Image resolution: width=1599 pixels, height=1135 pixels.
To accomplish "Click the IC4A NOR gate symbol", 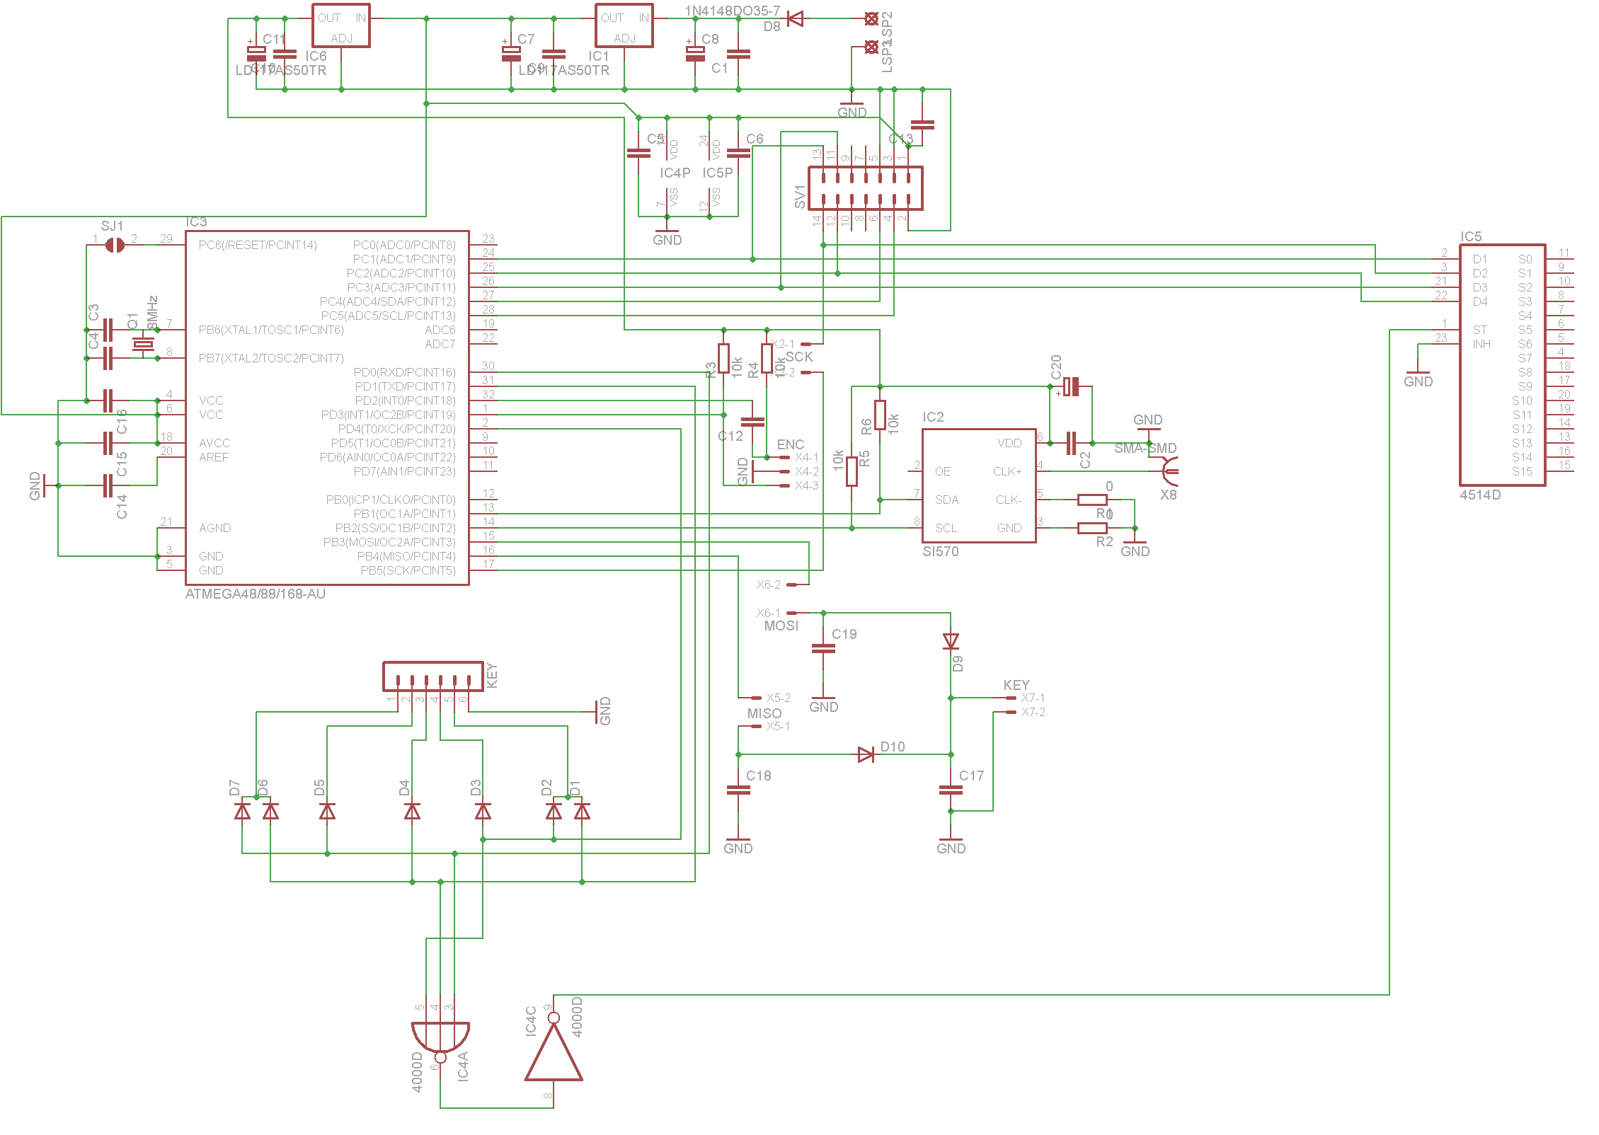I will (x=440, y=1037).
